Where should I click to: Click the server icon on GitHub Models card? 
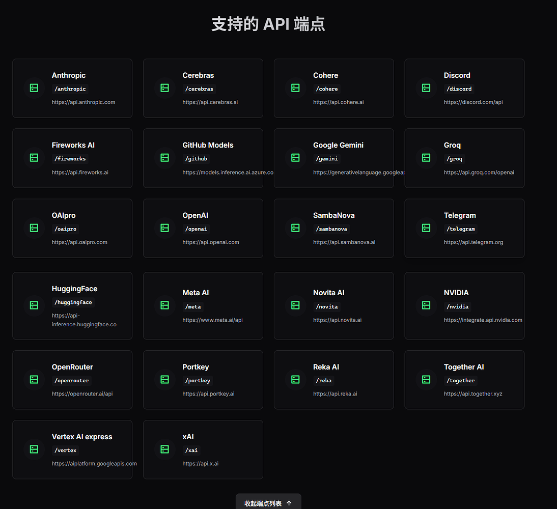coord(165,158)
